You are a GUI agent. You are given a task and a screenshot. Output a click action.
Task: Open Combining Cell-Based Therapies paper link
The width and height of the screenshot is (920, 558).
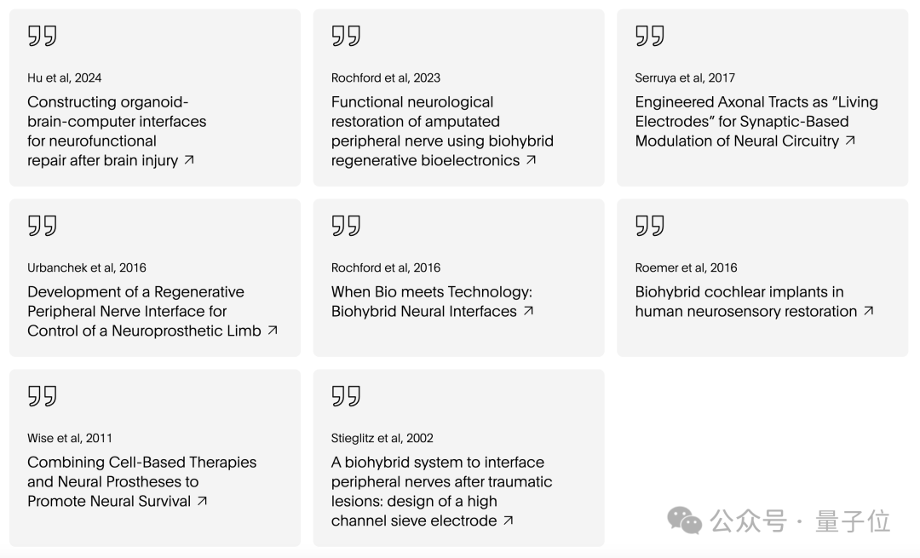141,481
